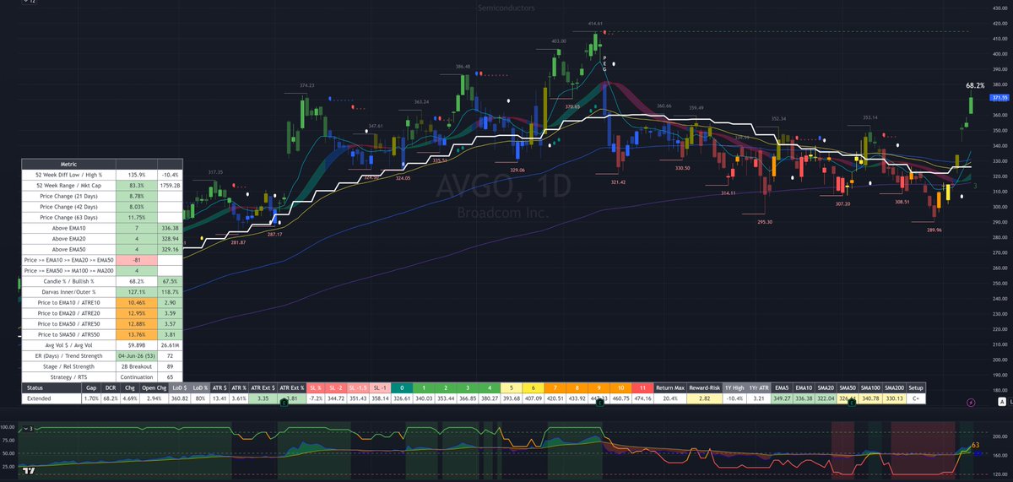Click the 68.2% label above the last candle
Screen dimensions: 1013x482
(x=975, y=86)
